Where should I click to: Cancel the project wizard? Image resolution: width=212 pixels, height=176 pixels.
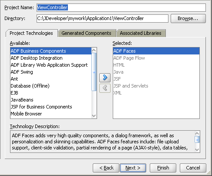click(193, 168)
